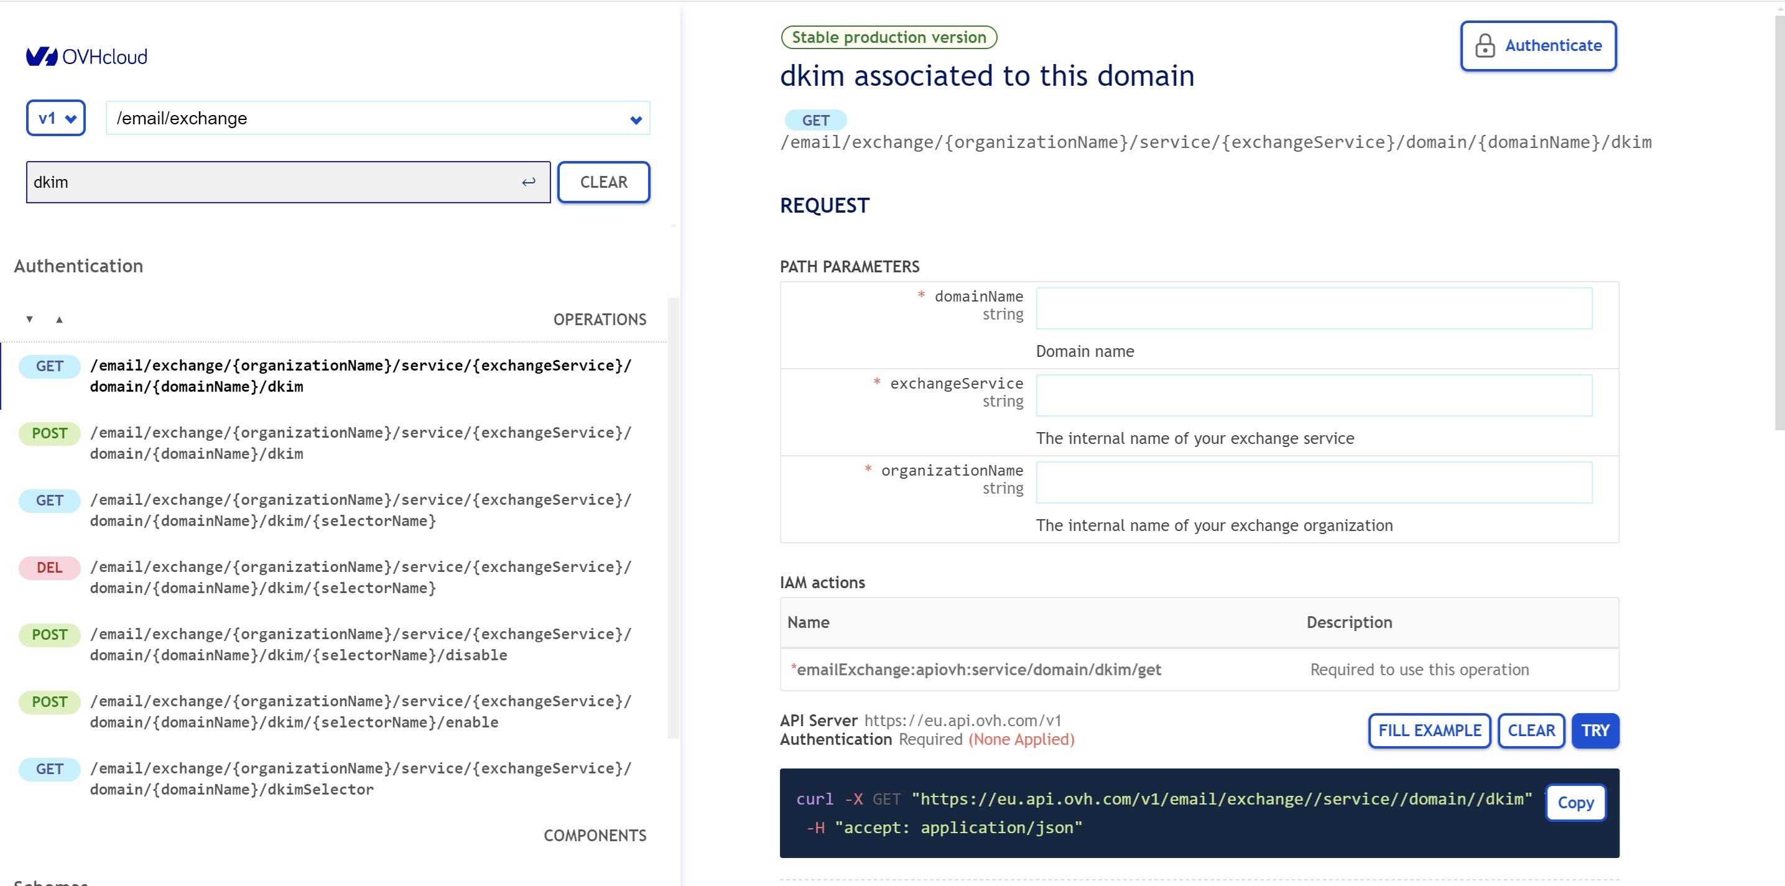Clear the dkim search filter
Screen dimensions: 1785x886
pyautogui.click(x=603, y=182)
